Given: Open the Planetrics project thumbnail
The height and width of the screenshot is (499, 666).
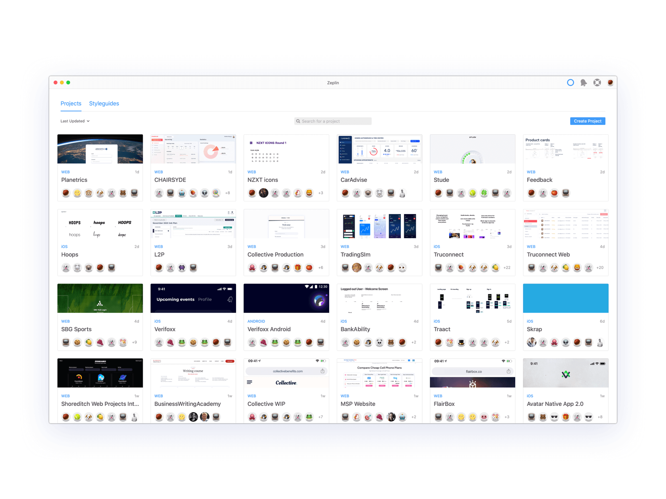Looking at the screenshot, I should coord(100,149).
